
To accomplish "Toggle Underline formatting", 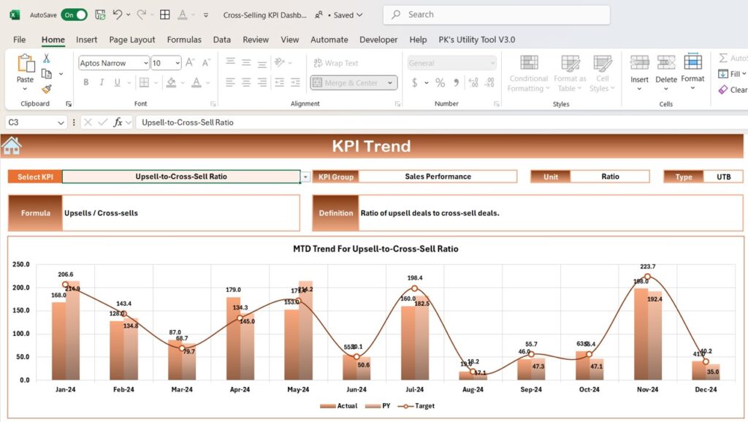I will 118,83.
